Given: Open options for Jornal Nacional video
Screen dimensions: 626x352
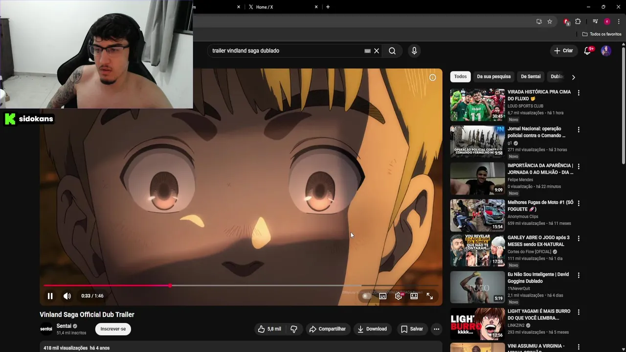Looking at the screenshot, I should coord(579,130).
